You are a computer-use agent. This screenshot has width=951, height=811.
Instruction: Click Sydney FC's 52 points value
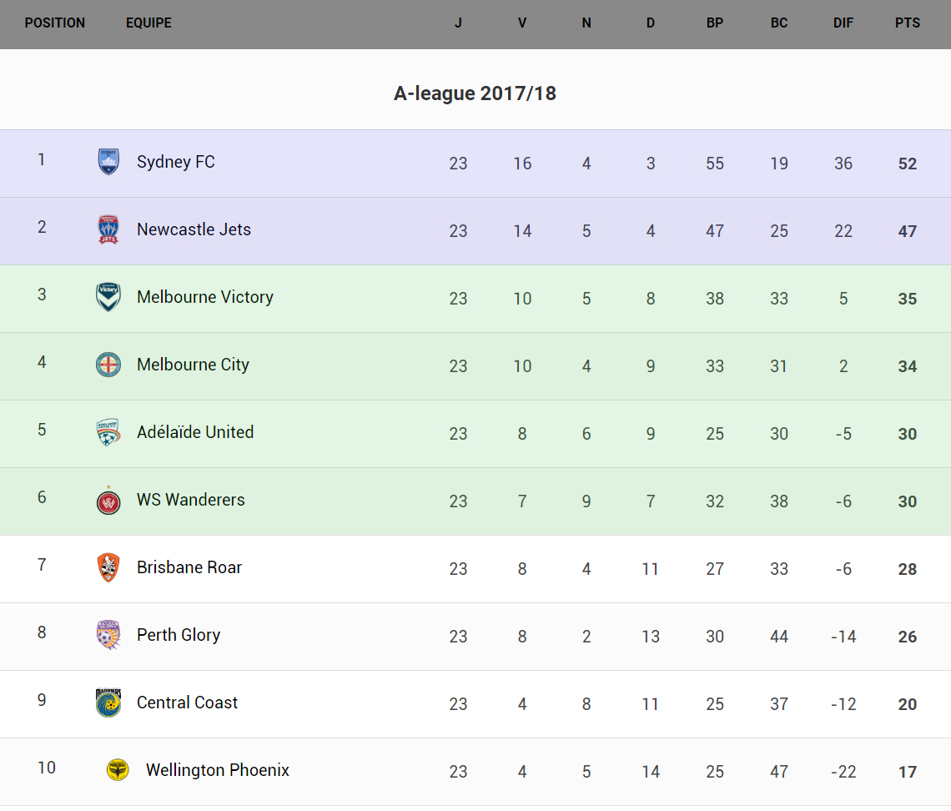tap(908, 164)
